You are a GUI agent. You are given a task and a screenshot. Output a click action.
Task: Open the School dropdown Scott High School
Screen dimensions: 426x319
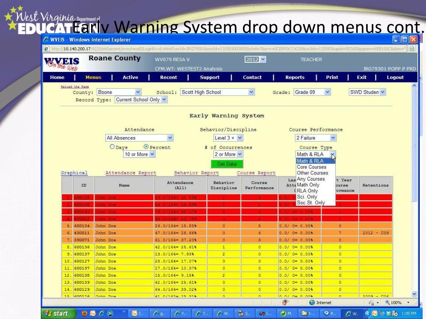point(217,92)
